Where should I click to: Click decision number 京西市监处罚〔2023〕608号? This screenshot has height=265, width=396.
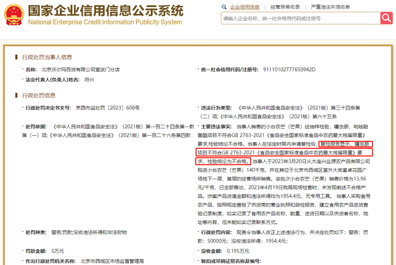108,108
